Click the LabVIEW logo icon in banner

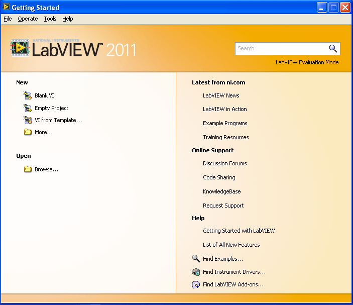tap(20, 48)
